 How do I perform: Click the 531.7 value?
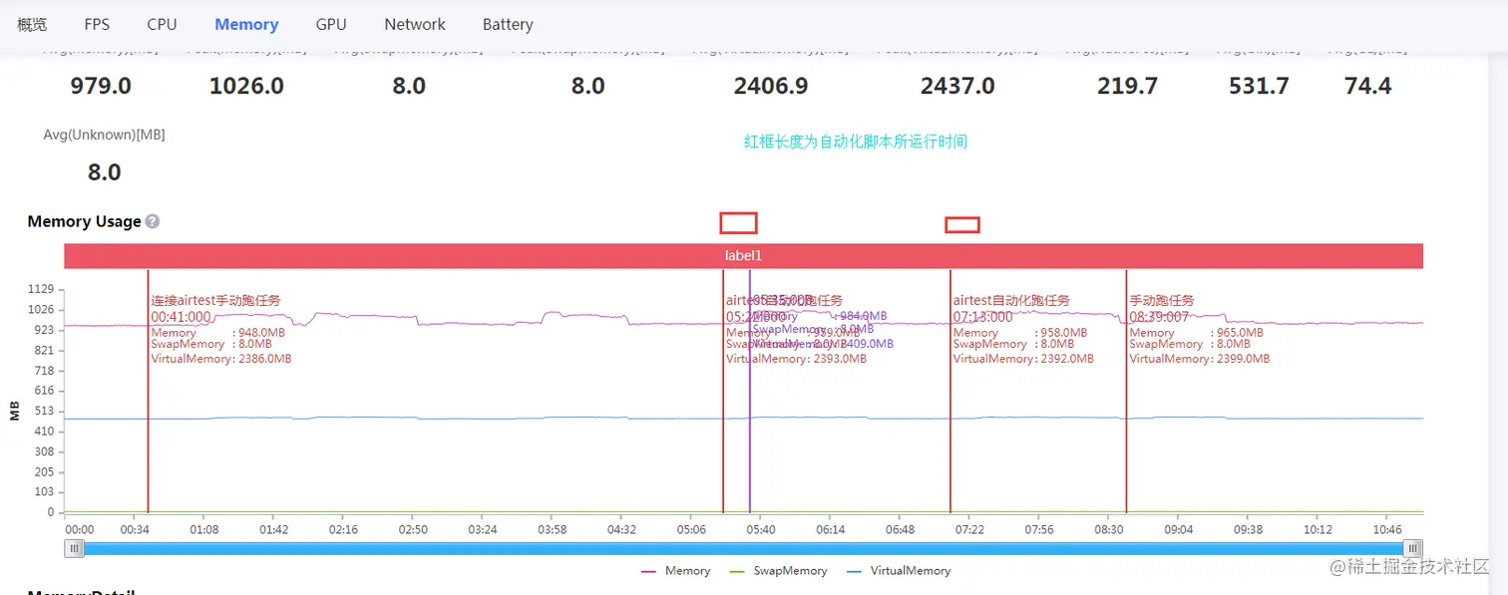pyautogui.click(x=1259, y=86)
